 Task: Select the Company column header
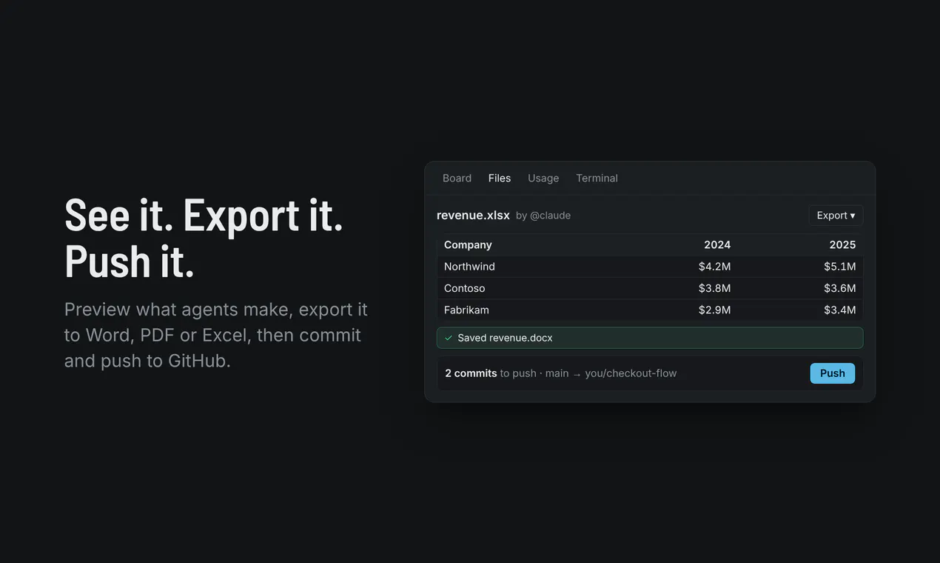pos(468,245)
